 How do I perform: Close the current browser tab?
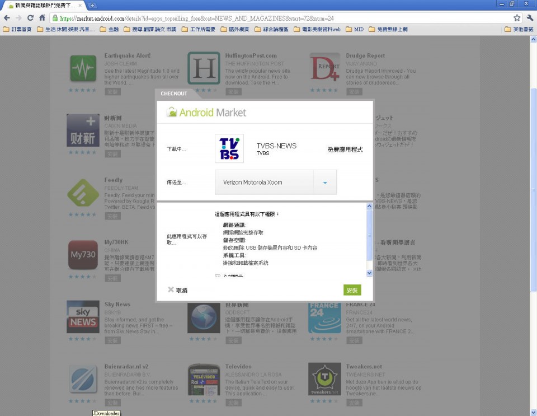(80, 6)
